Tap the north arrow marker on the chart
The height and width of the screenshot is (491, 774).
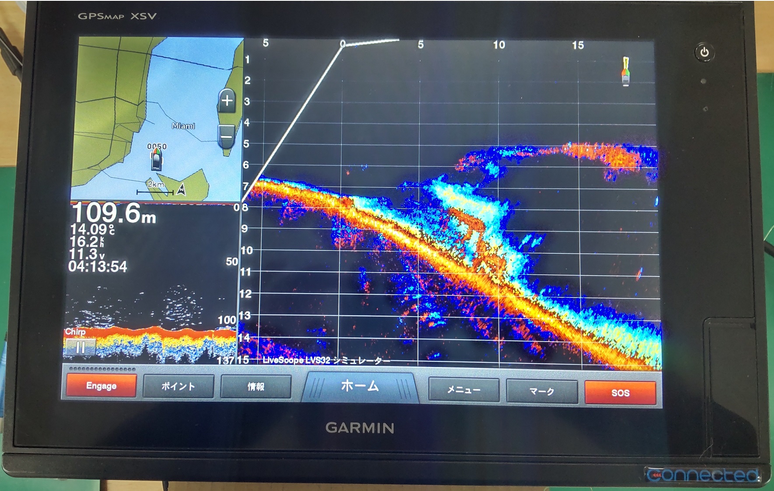(181, 189)
